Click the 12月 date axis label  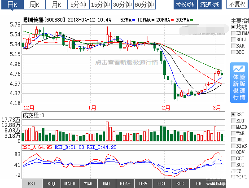(x=29, y=108)
